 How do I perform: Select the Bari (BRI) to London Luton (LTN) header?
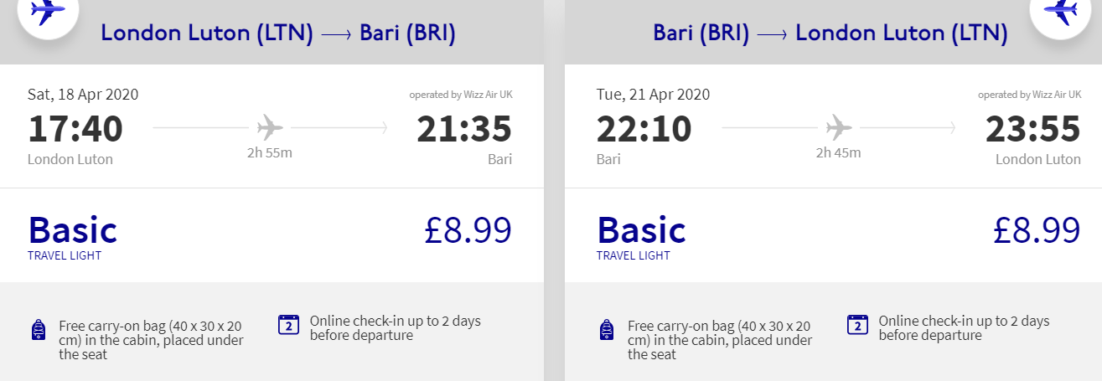[x=830, y=33]
